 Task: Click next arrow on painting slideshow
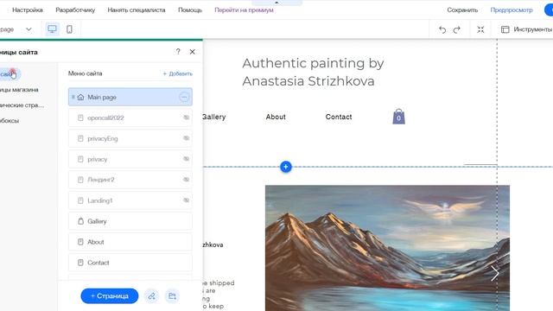pos(494,273)
